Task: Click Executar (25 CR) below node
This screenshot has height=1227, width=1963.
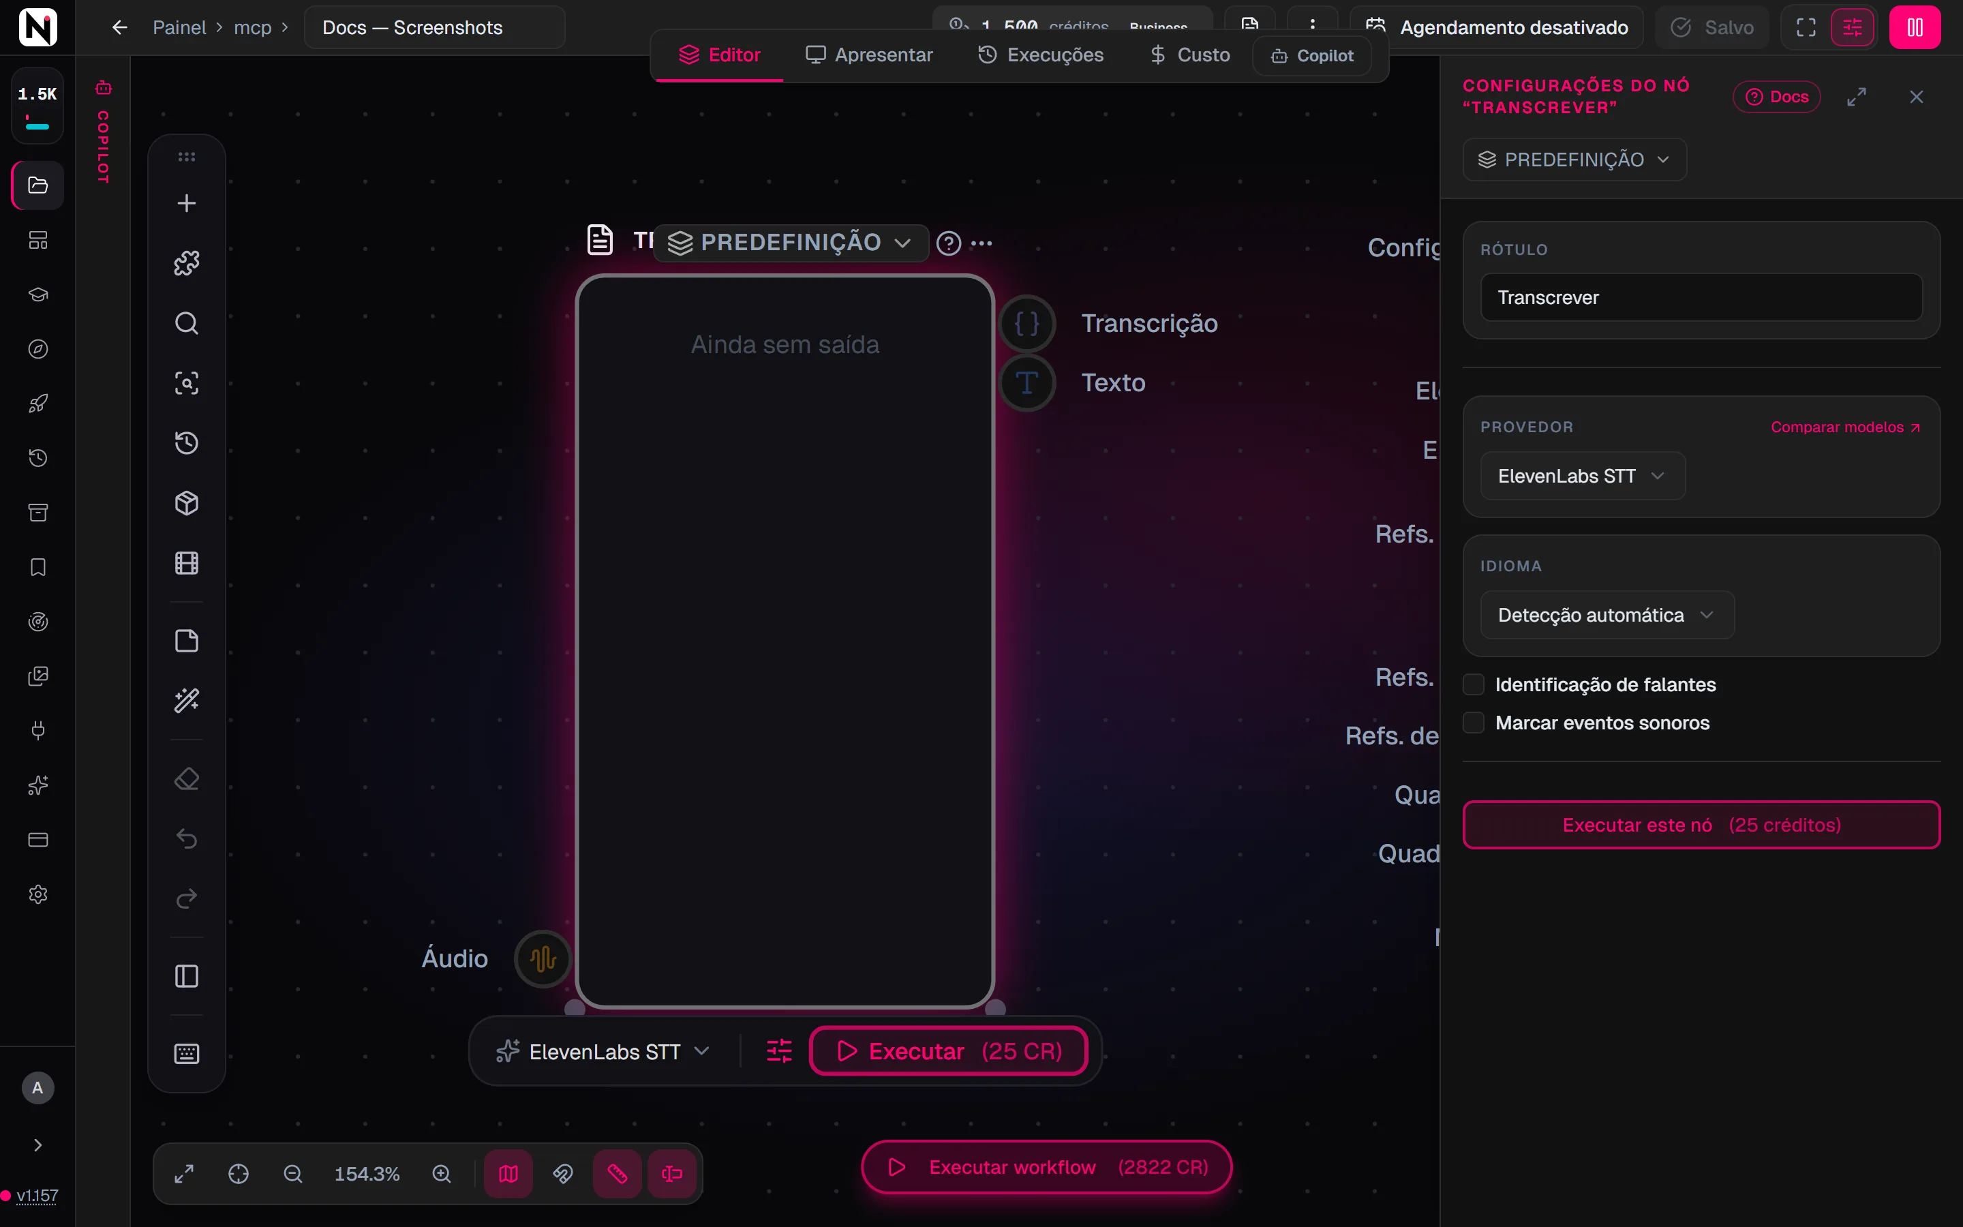Action: 948,1052
